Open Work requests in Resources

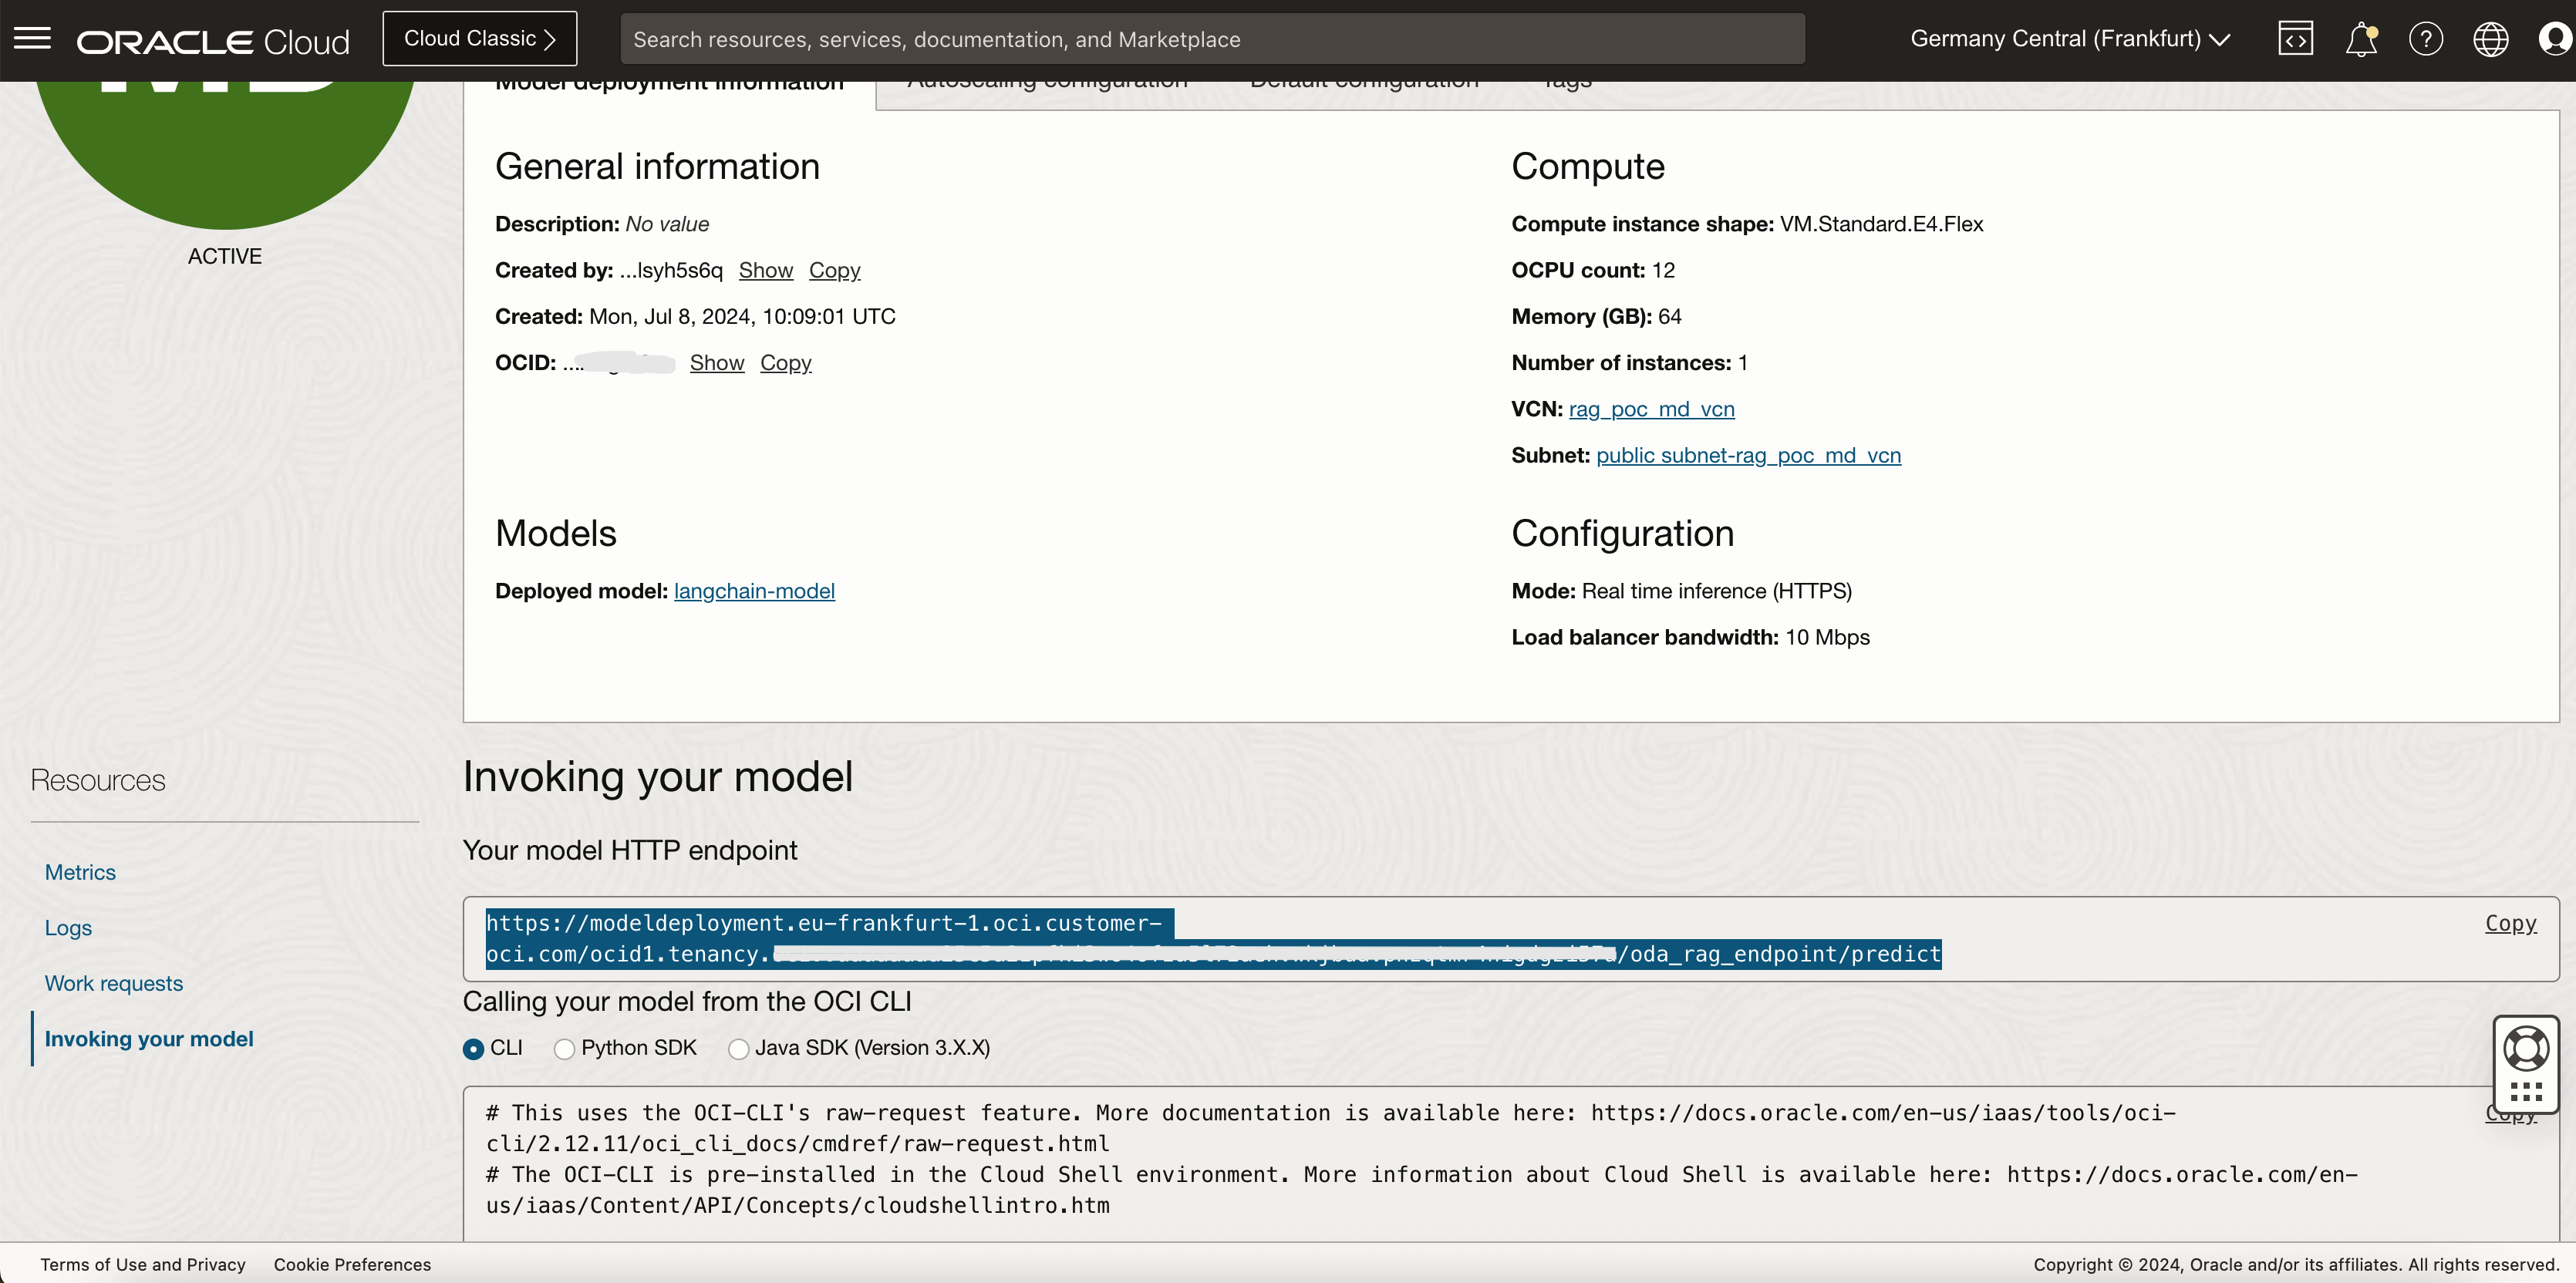[114, 983]
